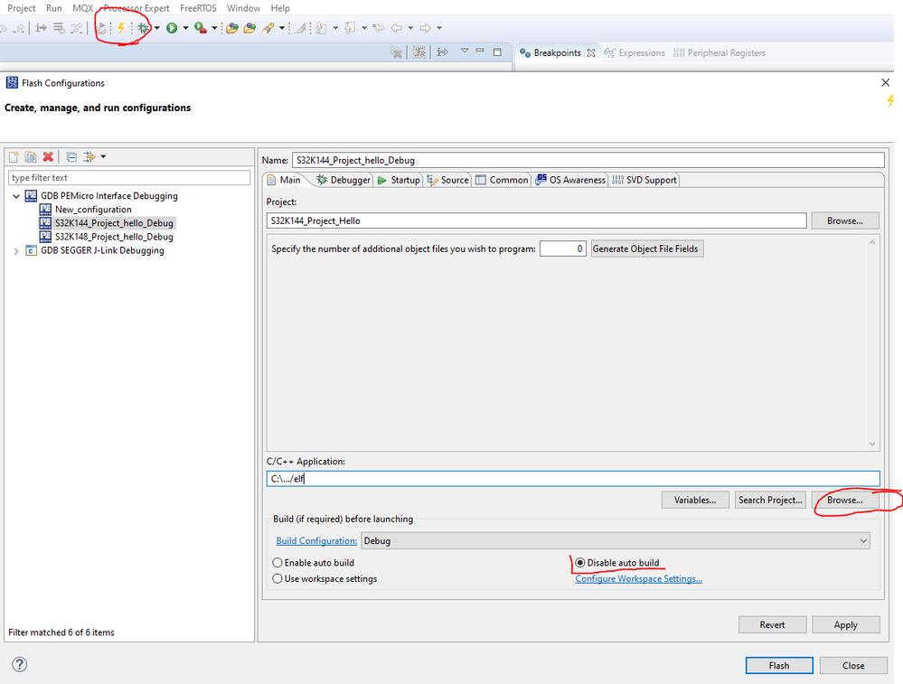Viewport: 903px width, 684px height.
Task: Open the Peripheral Registers view tab
Action: pos(720,53)
